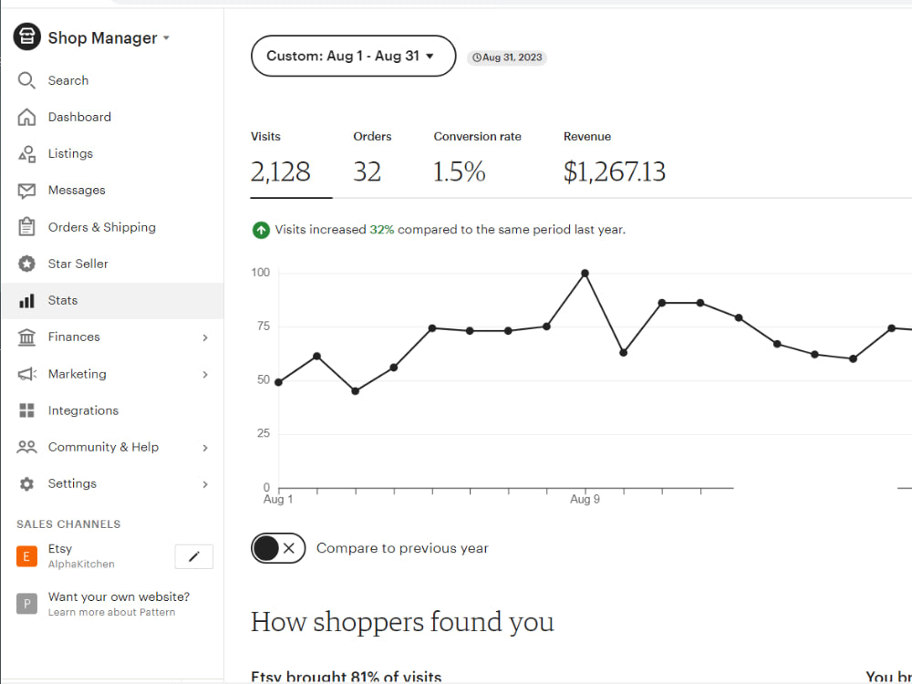Open the Custom: Aug 1 - Aug 31 date dropdown
This screenshot has width=912, height=684.
pos(353,56)
